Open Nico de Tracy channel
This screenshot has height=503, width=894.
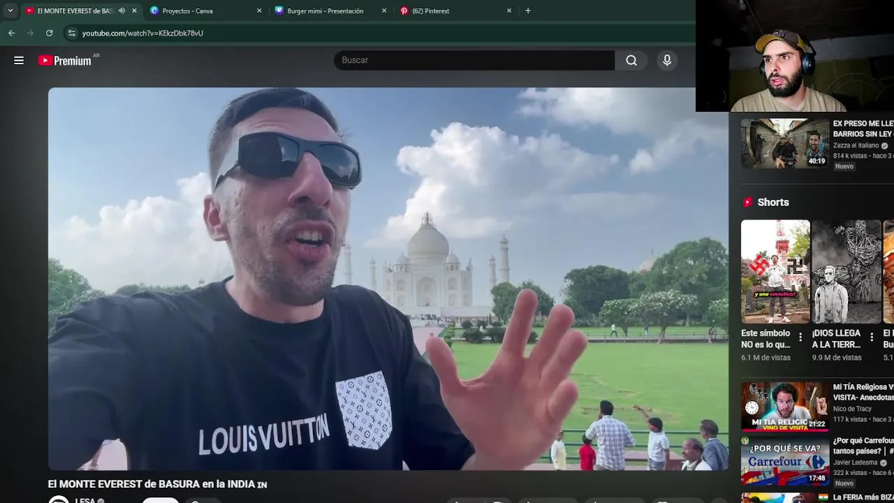click(852, 409)
